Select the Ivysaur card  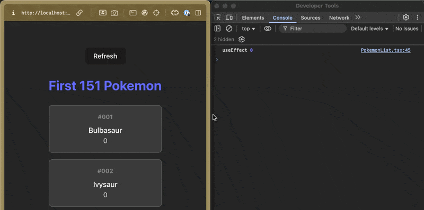pyautogui.click(x=105, y=183)
